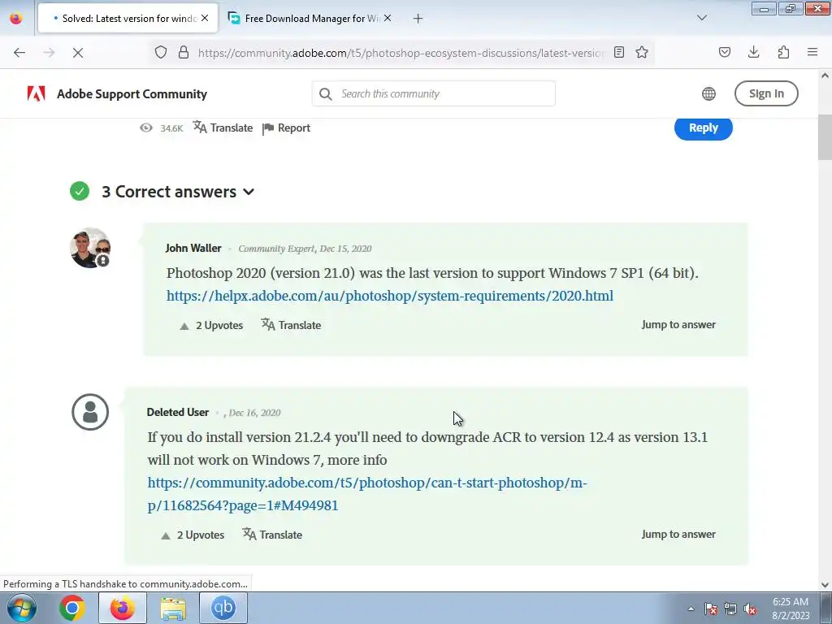Click the Sign In button

click(766, 93)
